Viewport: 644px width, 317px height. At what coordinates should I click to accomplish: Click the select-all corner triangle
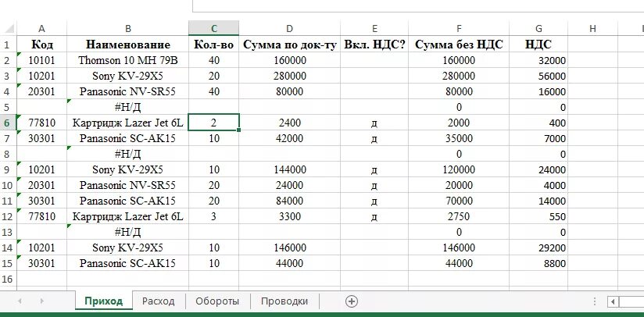pos(9,28)
